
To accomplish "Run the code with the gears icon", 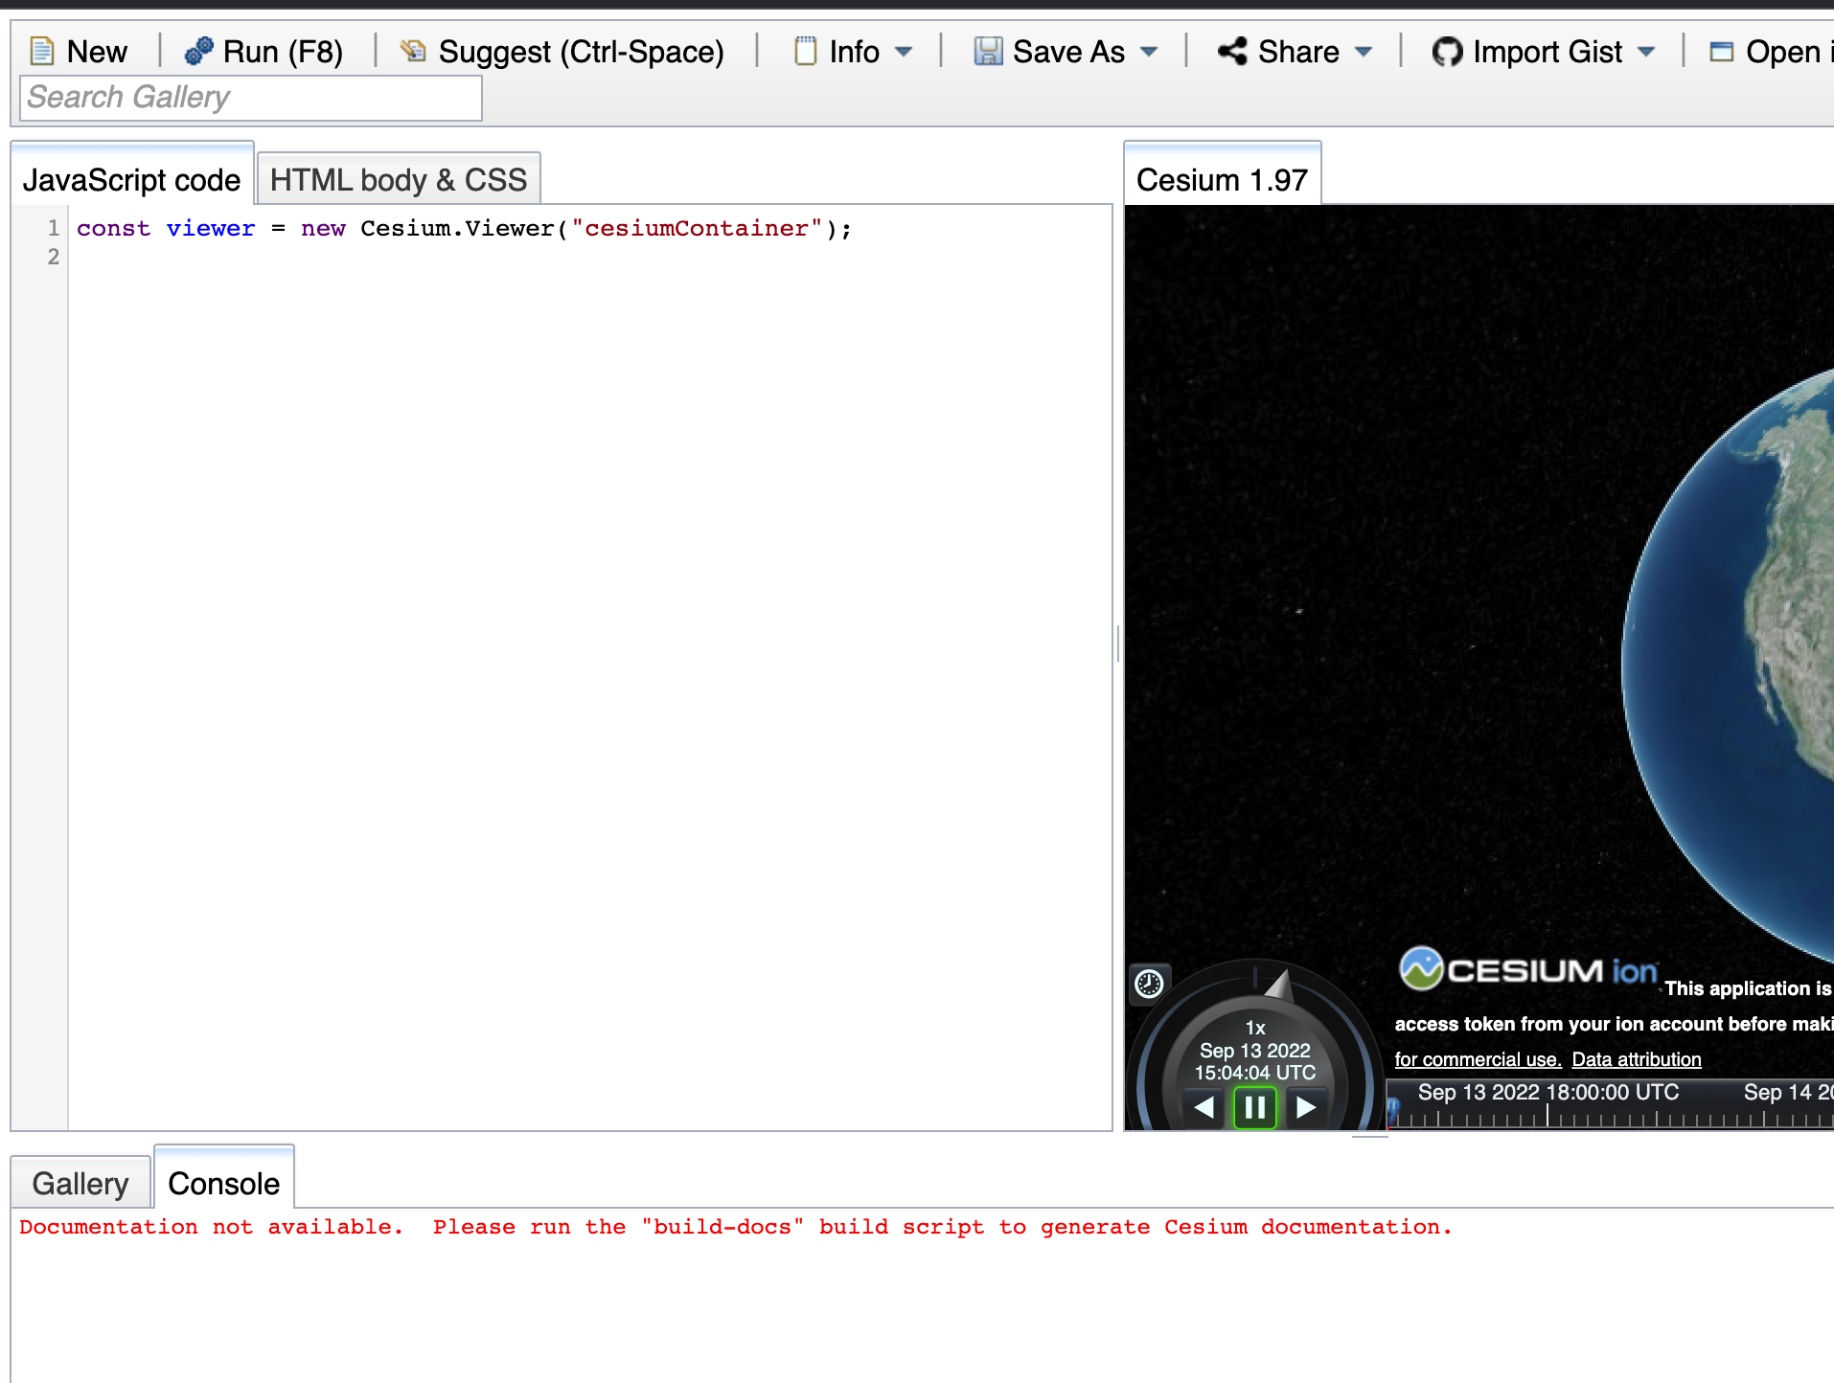I will point(198,51).
